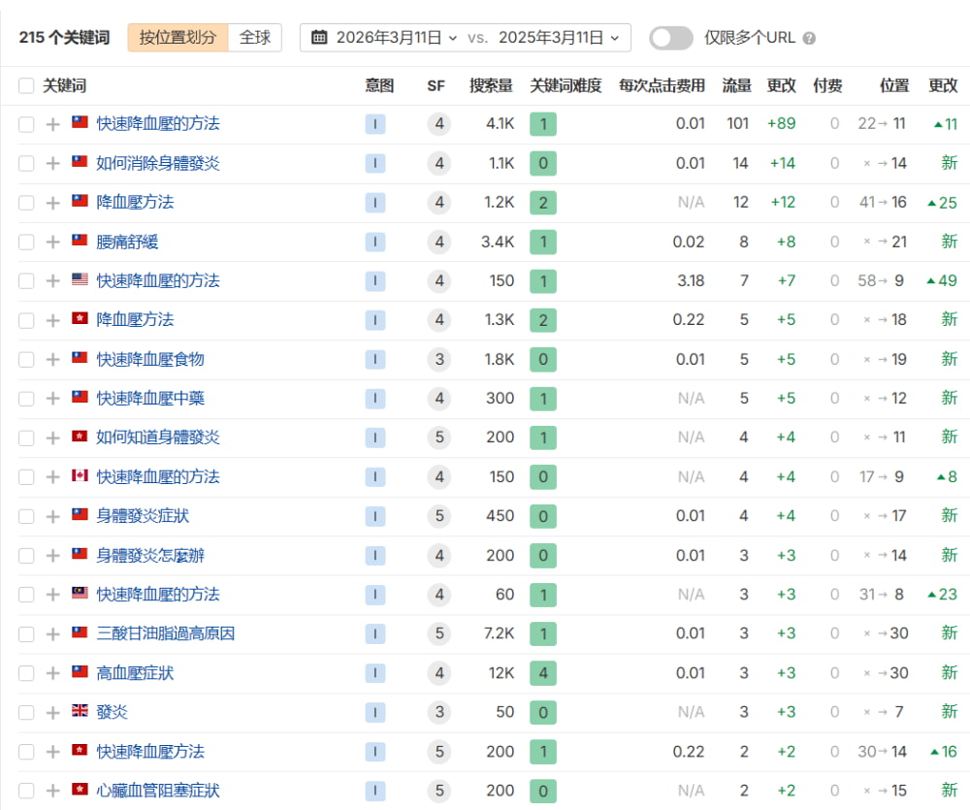Open the 心臟血管阻塞症狀 keyword link
Screen dimensions: 970x810
tap(157, 791)
